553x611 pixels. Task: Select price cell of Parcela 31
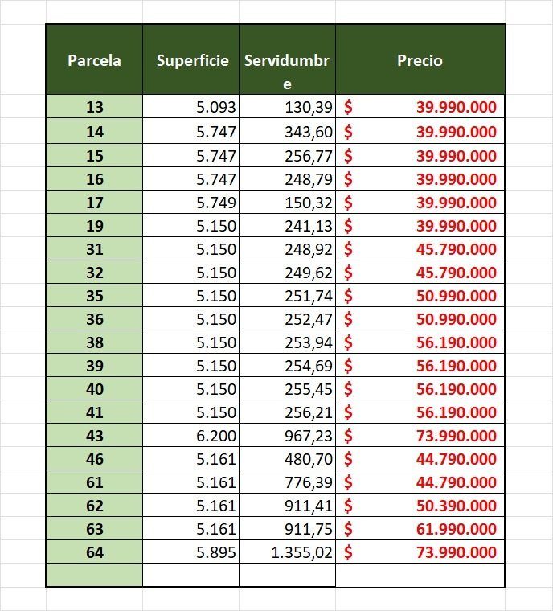420,248
